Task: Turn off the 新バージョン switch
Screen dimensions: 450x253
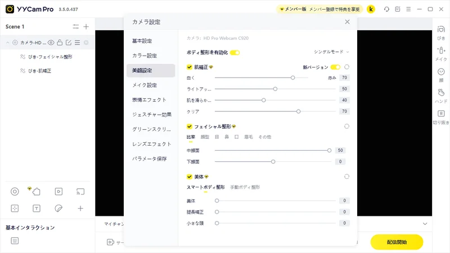Action: (335, 67)
